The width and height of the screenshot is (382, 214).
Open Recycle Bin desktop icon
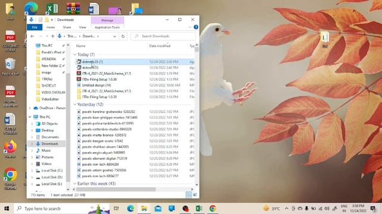click(x=10, y=67)
